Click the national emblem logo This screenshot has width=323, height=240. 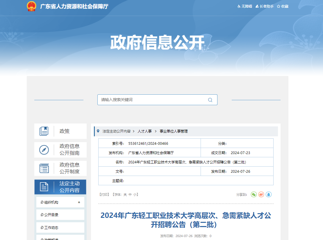pos(31,6)
